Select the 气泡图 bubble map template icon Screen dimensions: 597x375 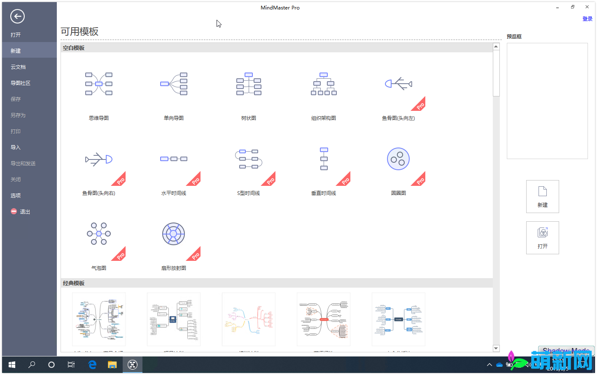pyautogui.click(x=98, y=234)
